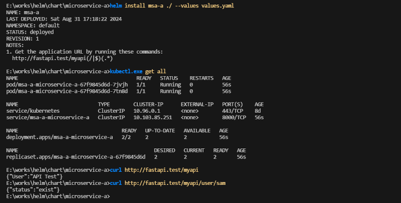
Task: Click the 'Get the application URL by running these commands' line
Action: 84,52
